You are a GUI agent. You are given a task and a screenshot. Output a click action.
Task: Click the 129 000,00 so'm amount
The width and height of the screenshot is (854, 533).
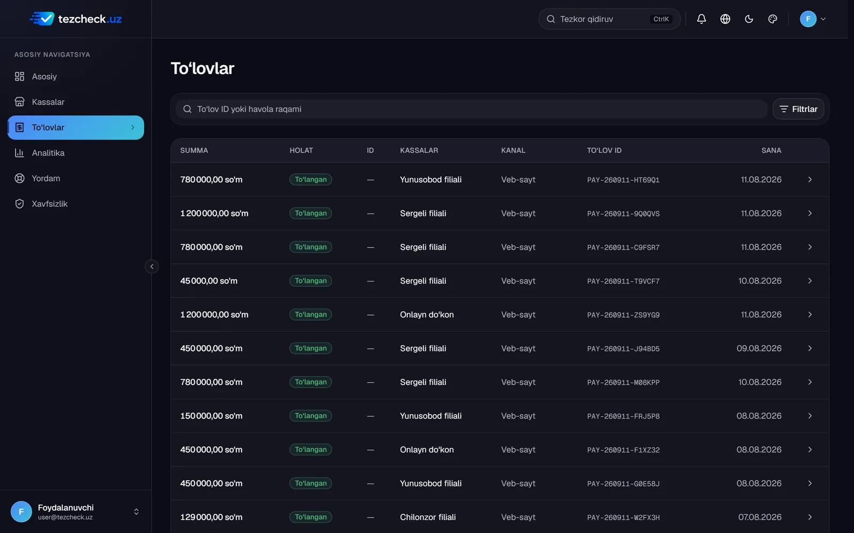(211, 517)
